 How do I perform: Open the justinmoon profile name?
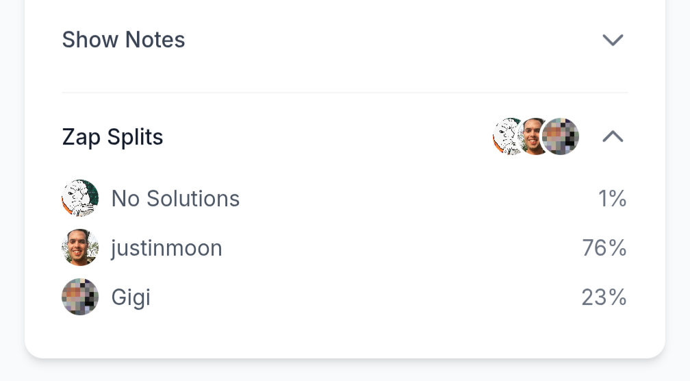[x=166, y=248]
